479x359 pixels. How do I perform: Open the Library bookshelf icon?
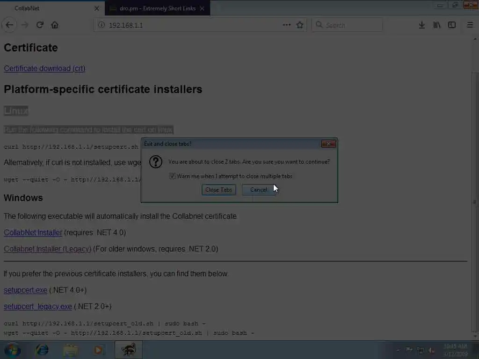tap(437, 25)
